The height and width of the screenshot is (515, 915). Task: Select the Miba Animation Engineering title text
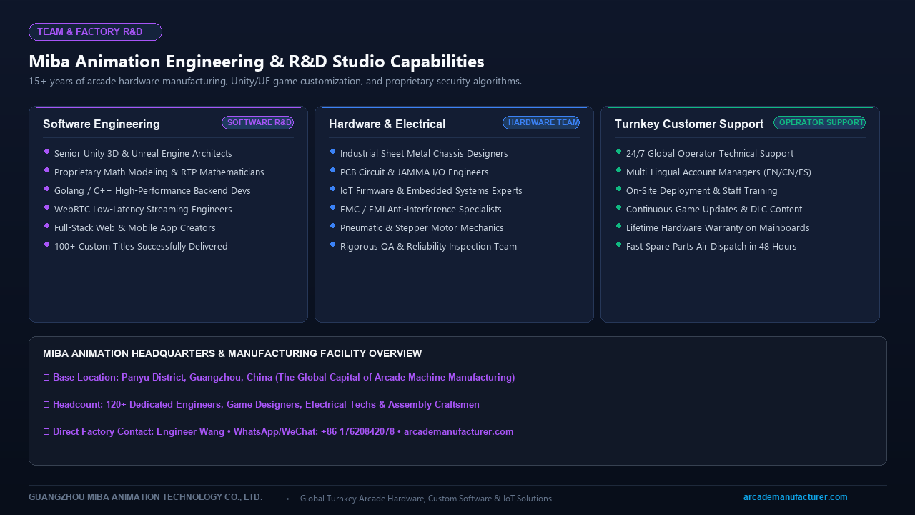[257, 62]
